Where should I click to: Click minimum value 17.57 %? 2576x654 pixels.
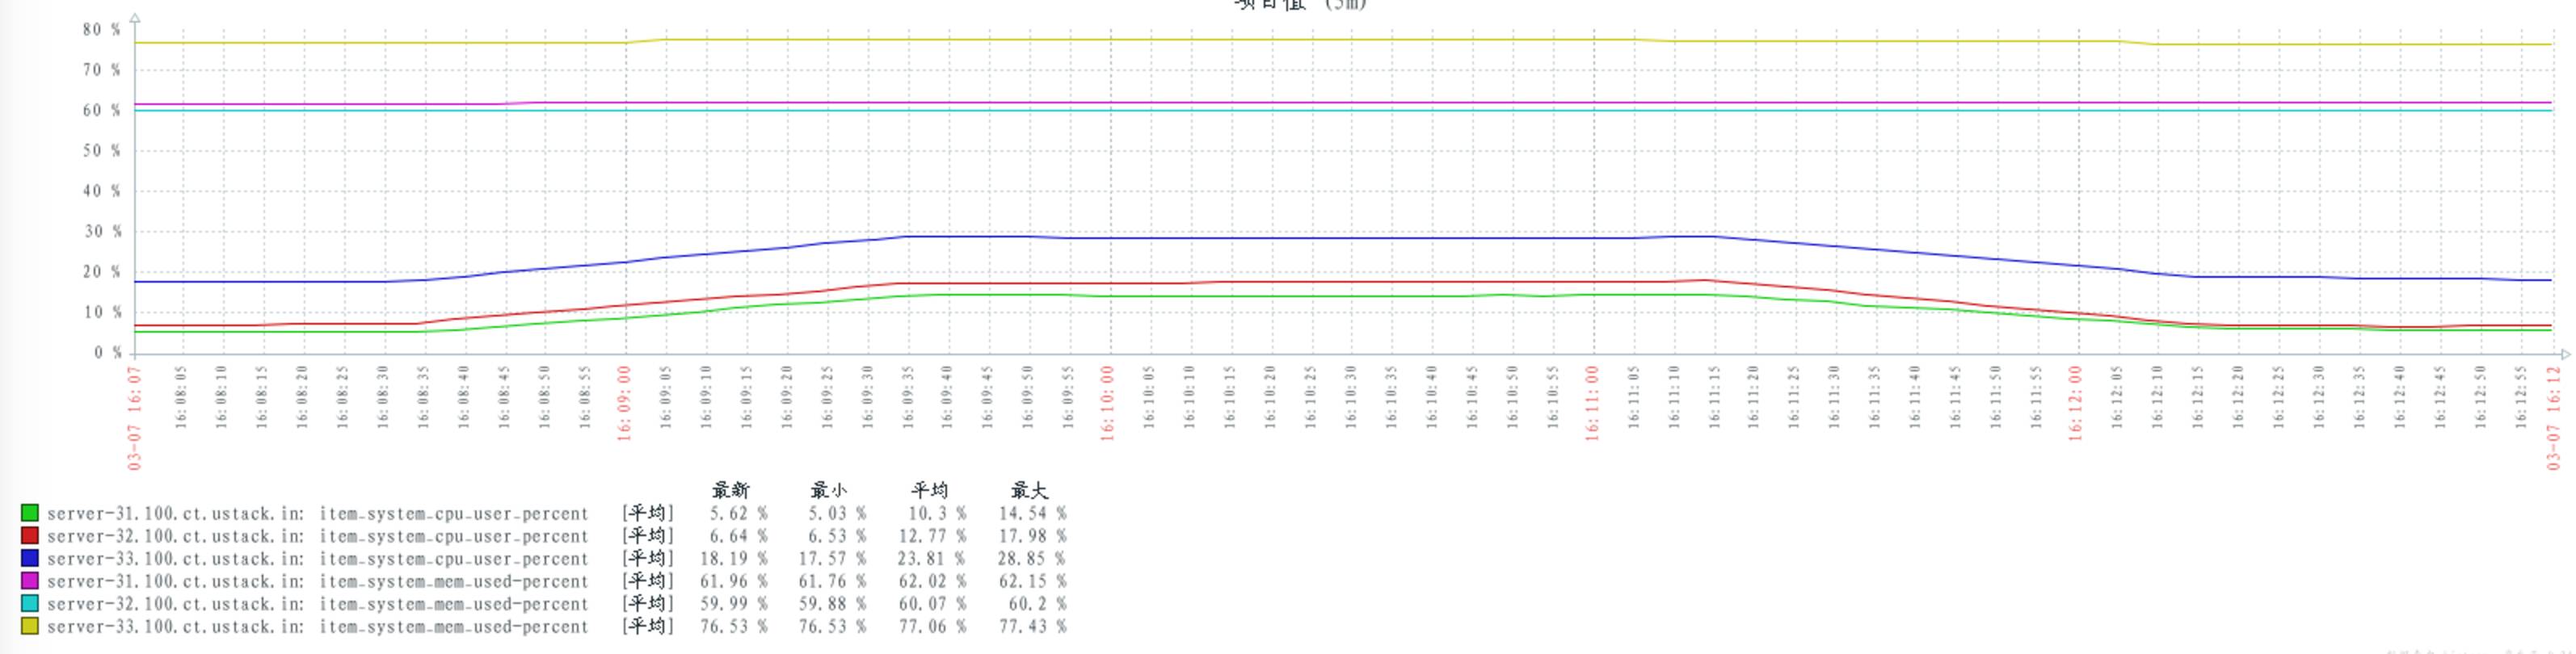coord(833,558)
